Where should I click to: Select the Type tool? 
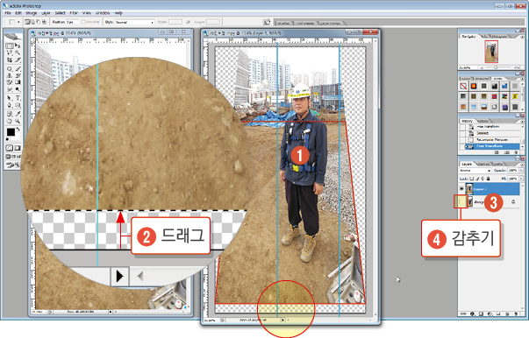[x=18, y=98]
